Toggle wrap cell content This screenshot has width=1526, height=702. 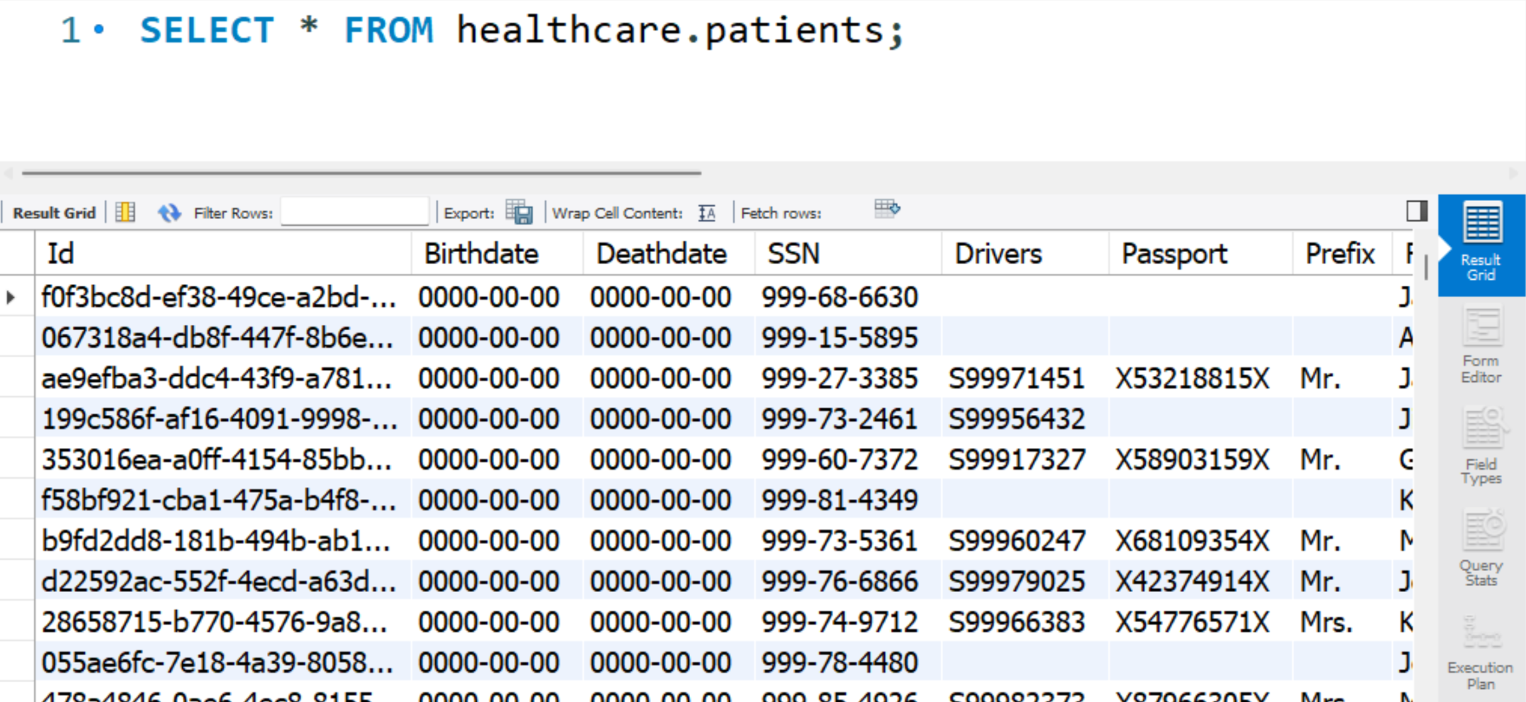707,213
